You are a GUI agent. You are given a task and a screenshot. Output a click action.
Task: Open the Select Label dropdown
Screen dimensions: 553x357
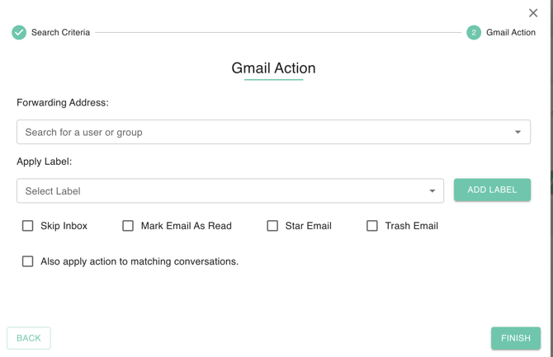[230, 190]
